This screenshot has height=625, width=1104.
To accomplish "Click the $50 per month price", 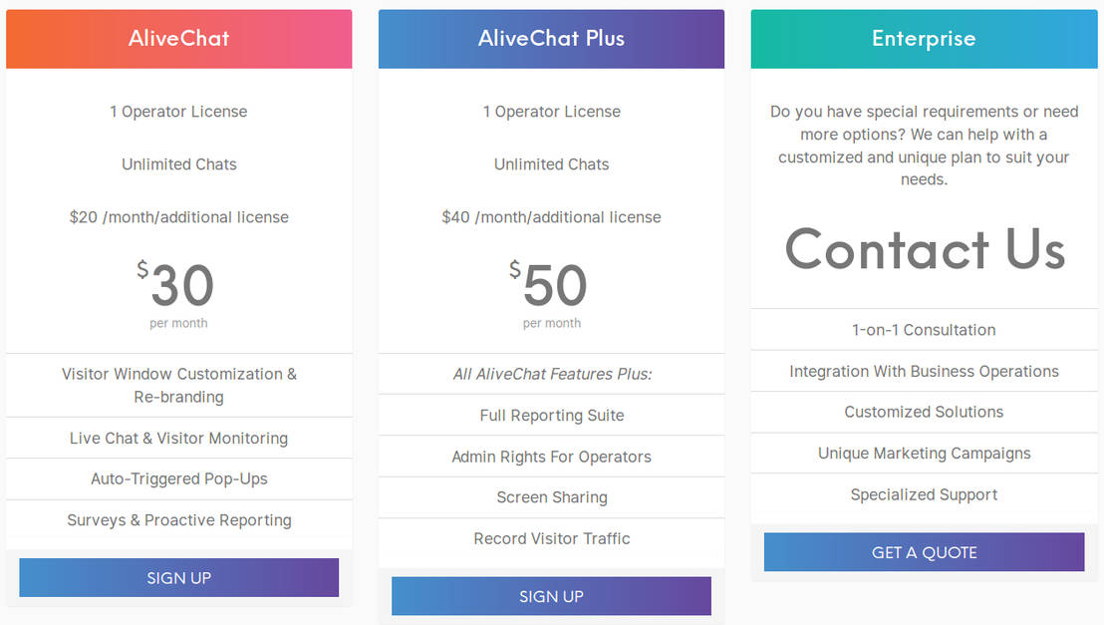I will click(x=551, y=288).
